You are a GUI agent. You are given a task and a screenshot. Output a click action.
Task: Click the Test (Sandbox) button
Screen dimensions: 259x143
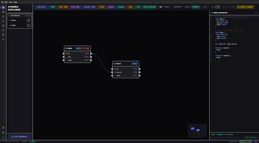tap(19, 137)
